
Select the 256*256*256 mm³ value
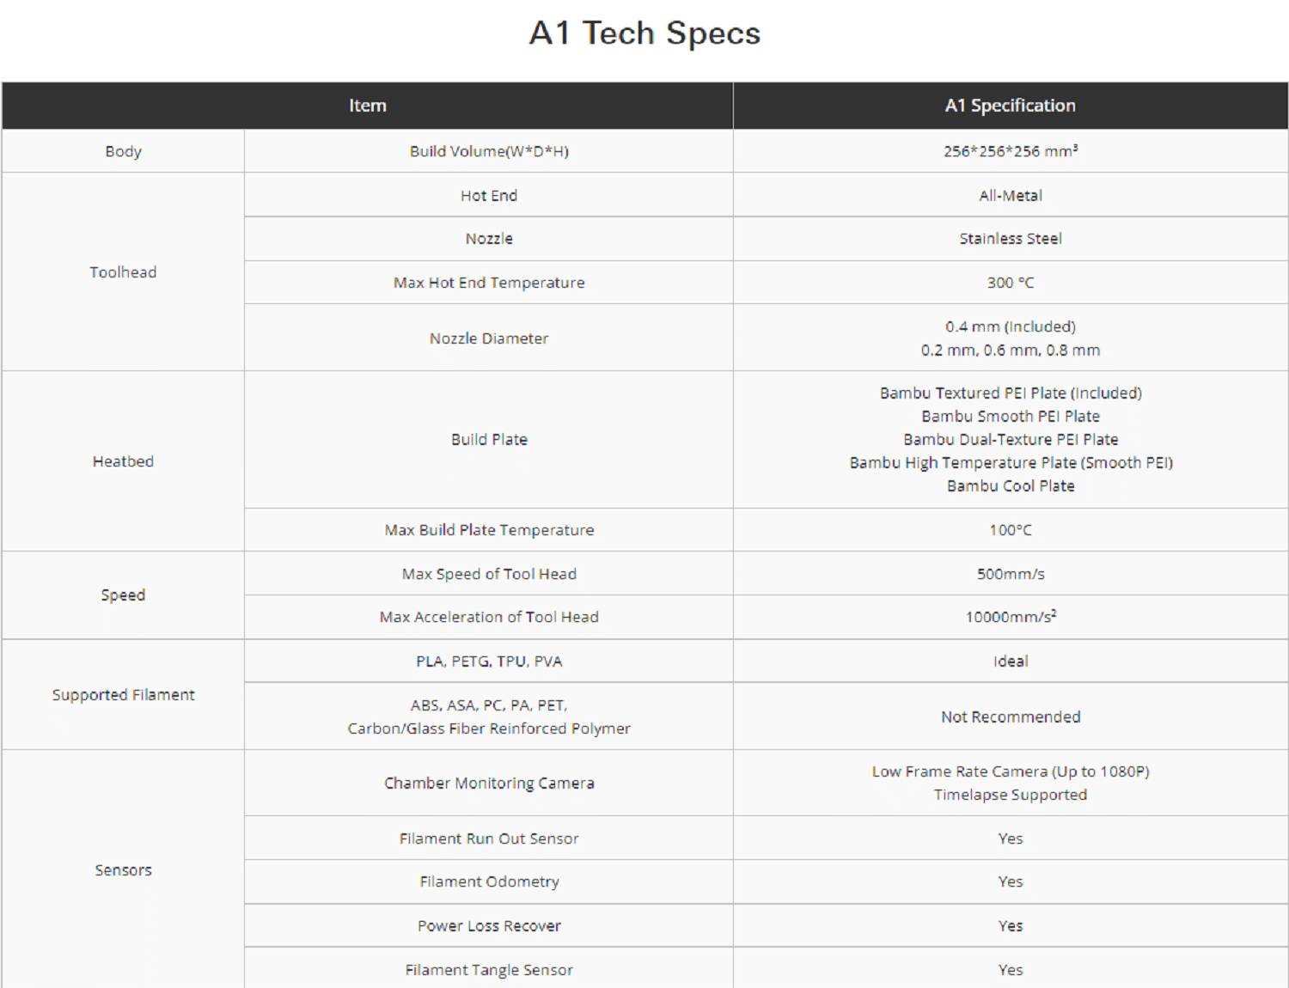(1011, 151)
